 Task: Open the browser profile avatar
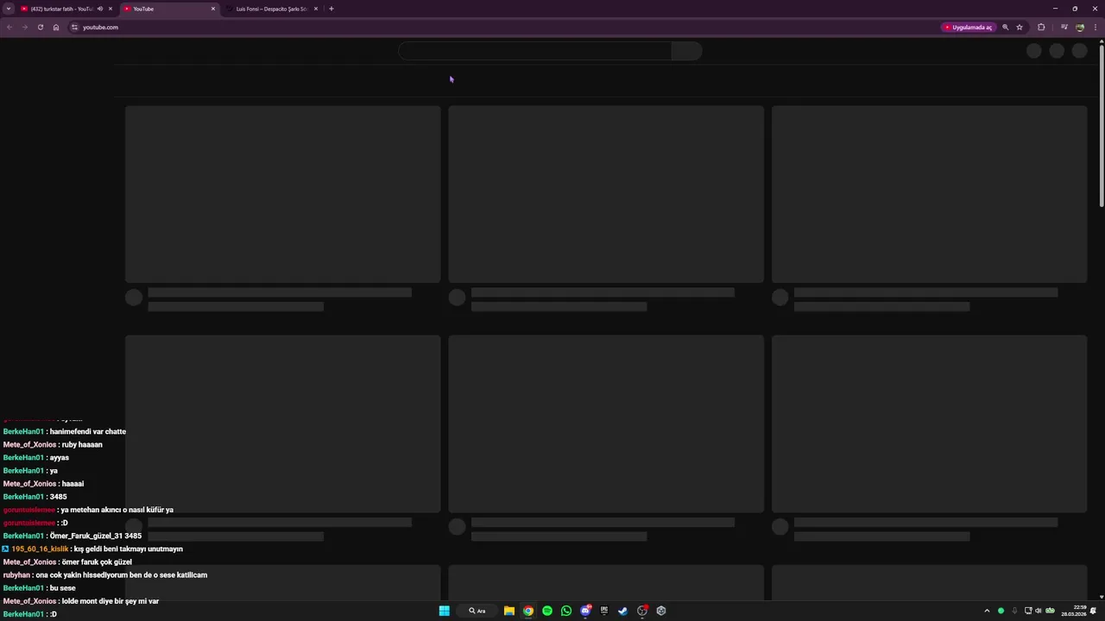click(1080, 27)
